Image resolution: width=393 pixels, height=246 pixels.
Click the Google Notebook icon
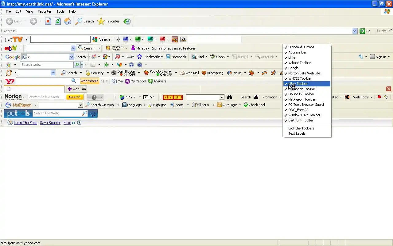pyautogui.click(x=168, y=57)
